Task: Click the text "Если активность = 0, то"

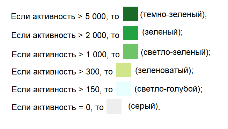Action: click(x=58, y=107)
